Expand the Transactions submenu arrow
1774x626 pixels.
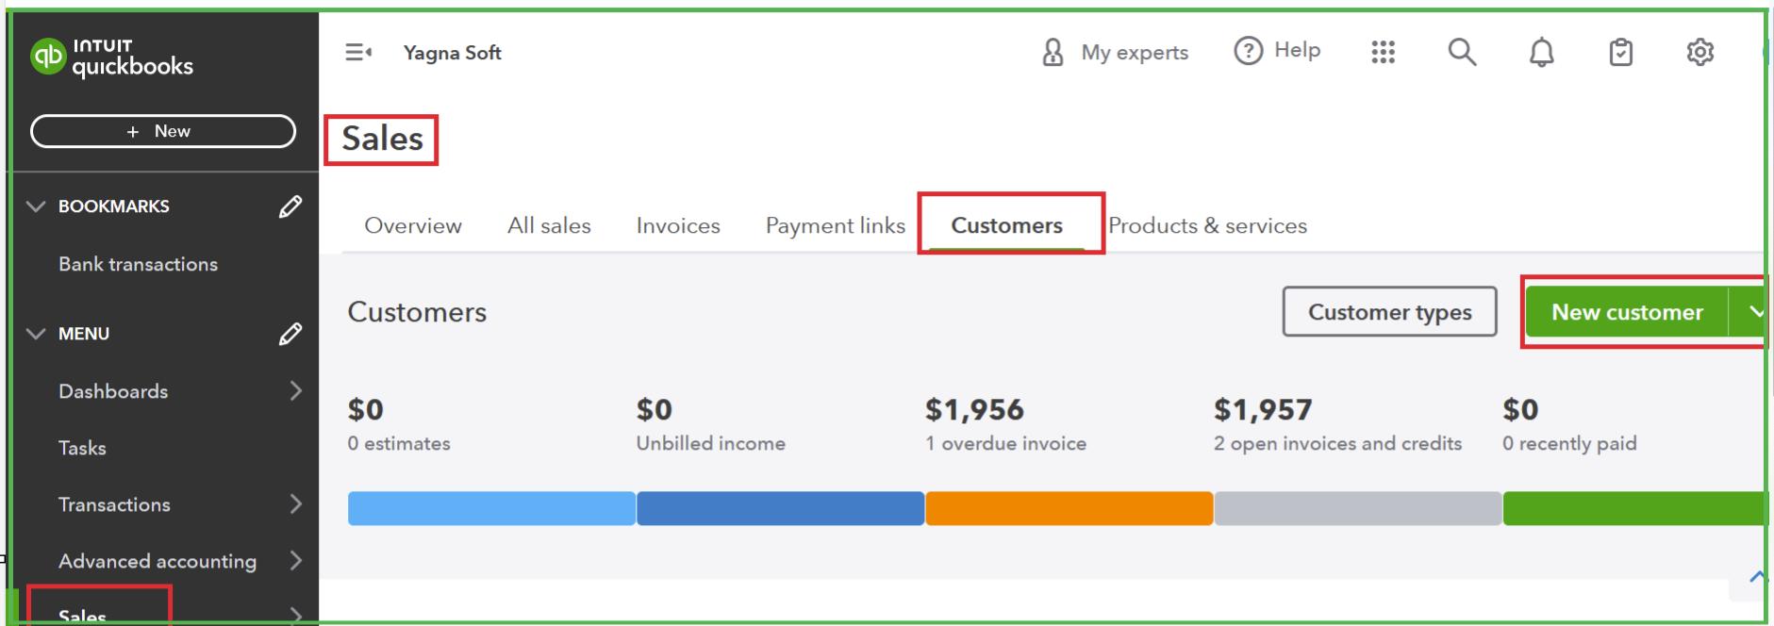(x=296, y=504)
